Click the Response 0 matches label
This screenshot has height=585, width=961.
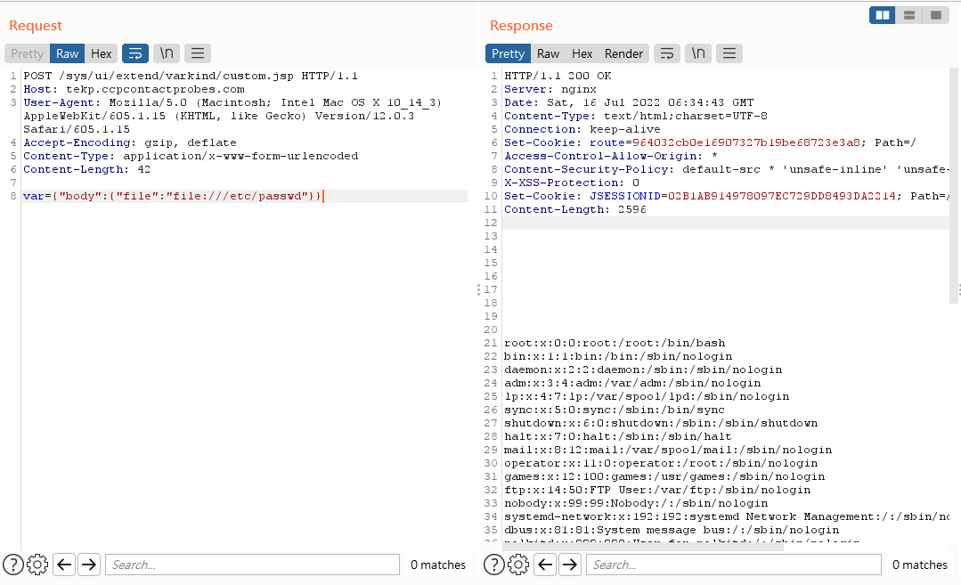[x=919, y=565]
